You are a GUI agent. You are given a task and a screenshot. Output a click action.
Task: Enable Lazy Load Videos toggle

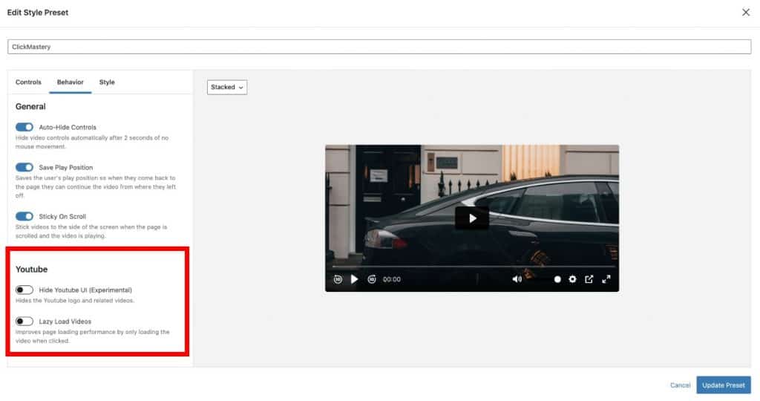point(24,322)
